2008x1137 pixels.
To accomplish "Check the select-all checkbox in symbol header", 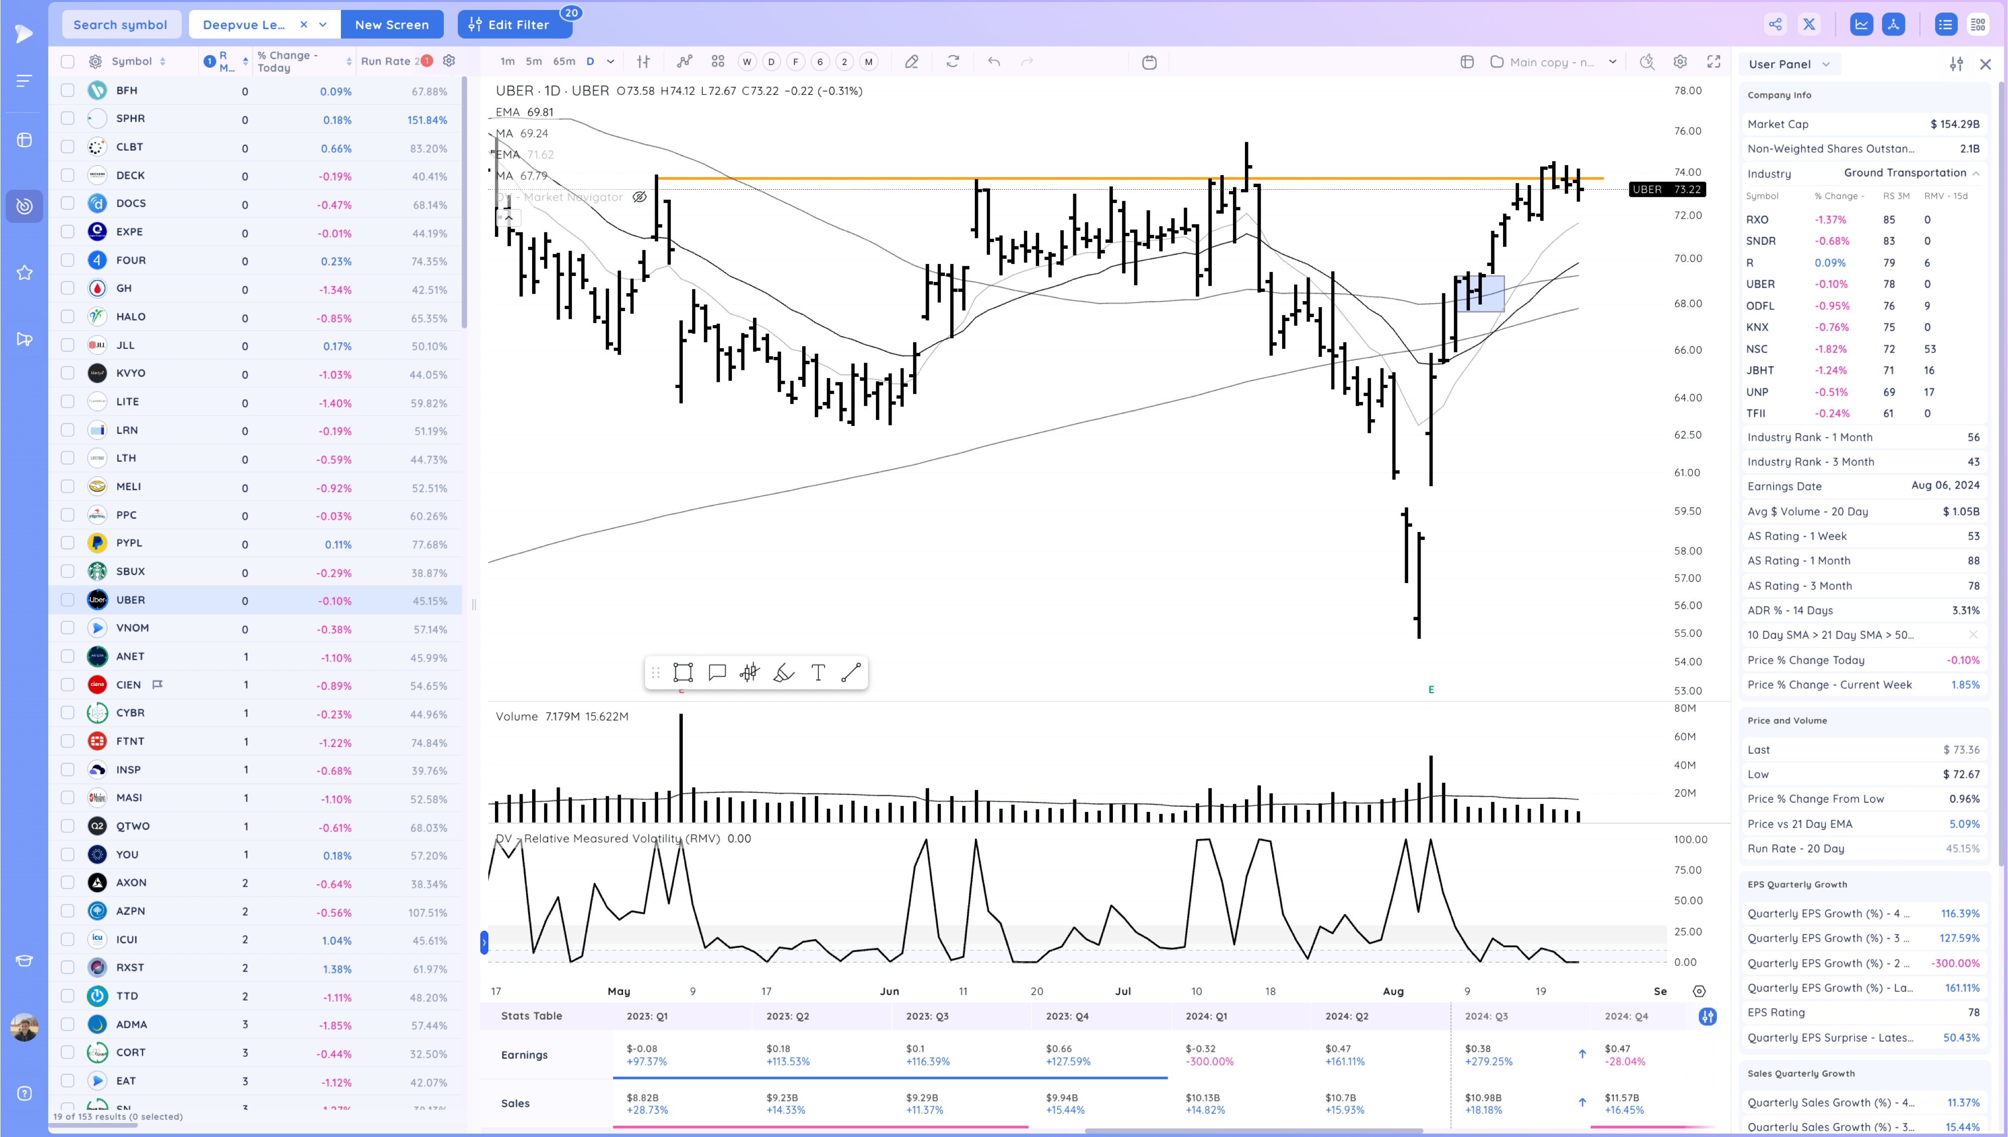I will click(68, 62).
